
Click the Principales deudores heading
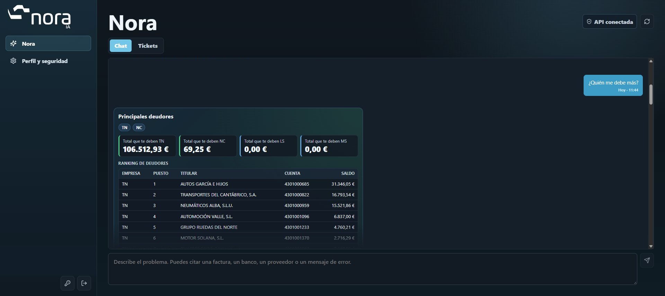pos(146,117)
